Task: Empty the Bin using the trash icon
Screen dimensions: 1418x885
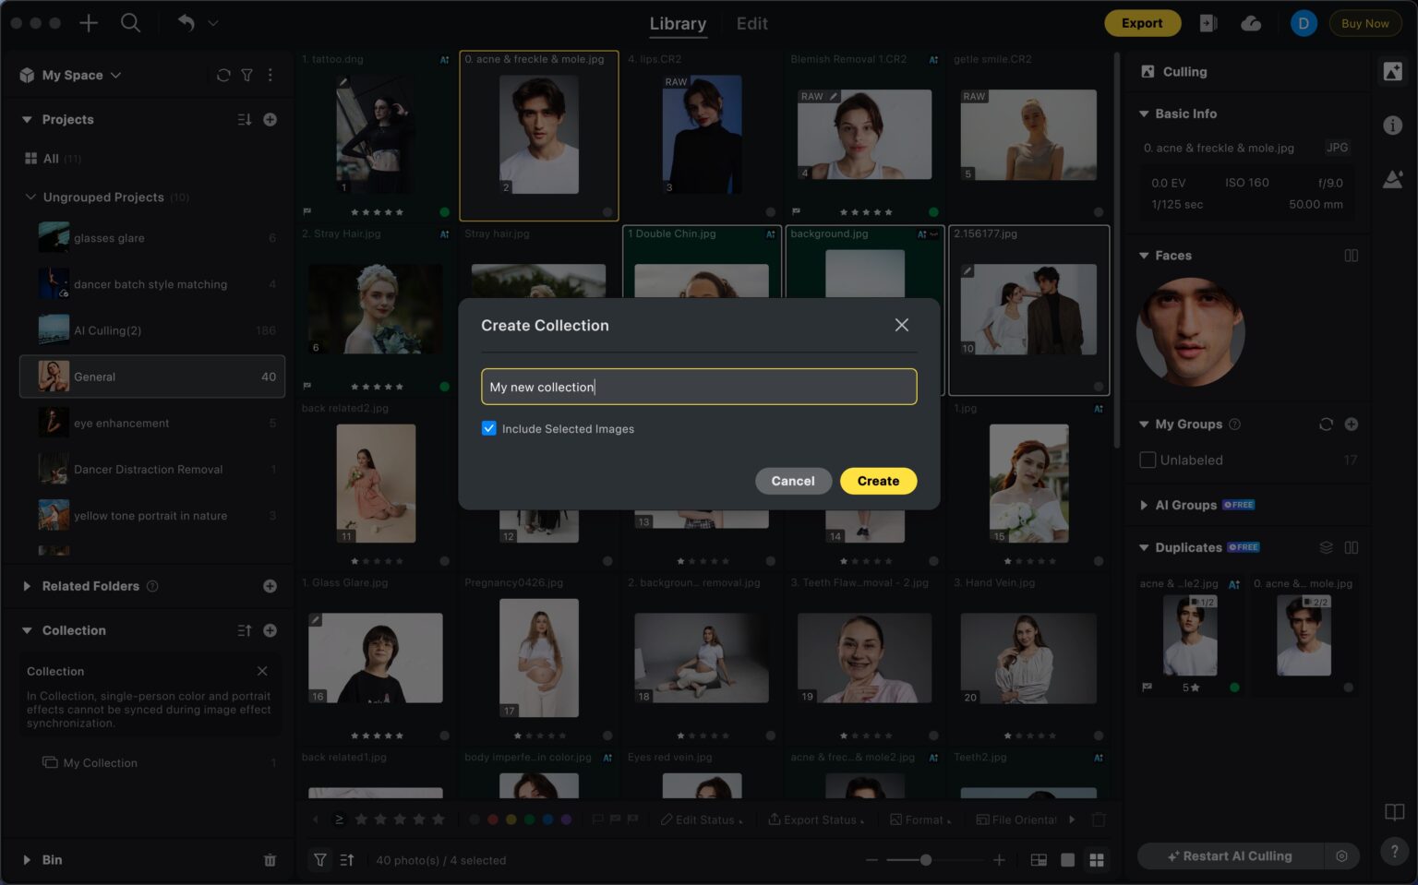Action: [270, 859]
